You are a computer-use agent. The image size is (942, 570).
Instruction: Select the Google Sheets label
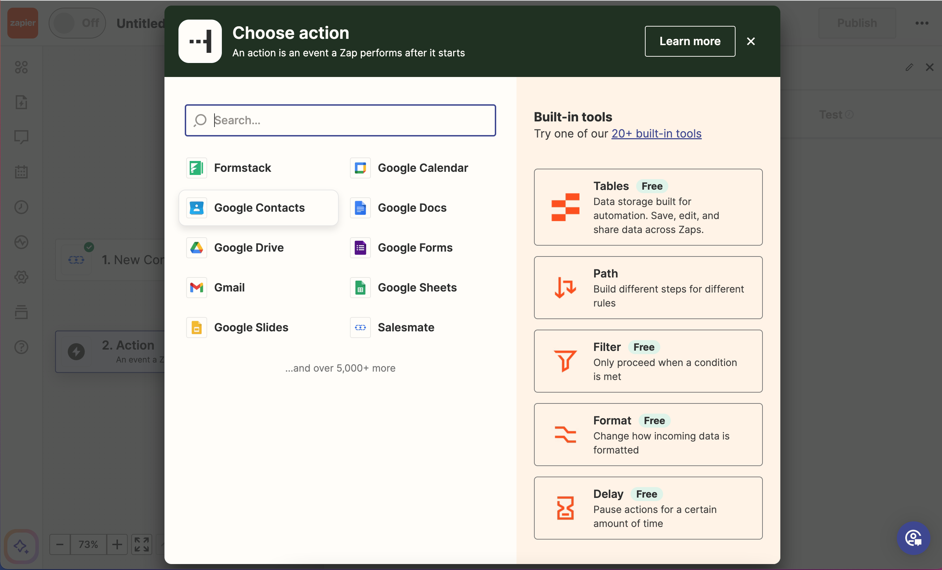click(417, 288)
